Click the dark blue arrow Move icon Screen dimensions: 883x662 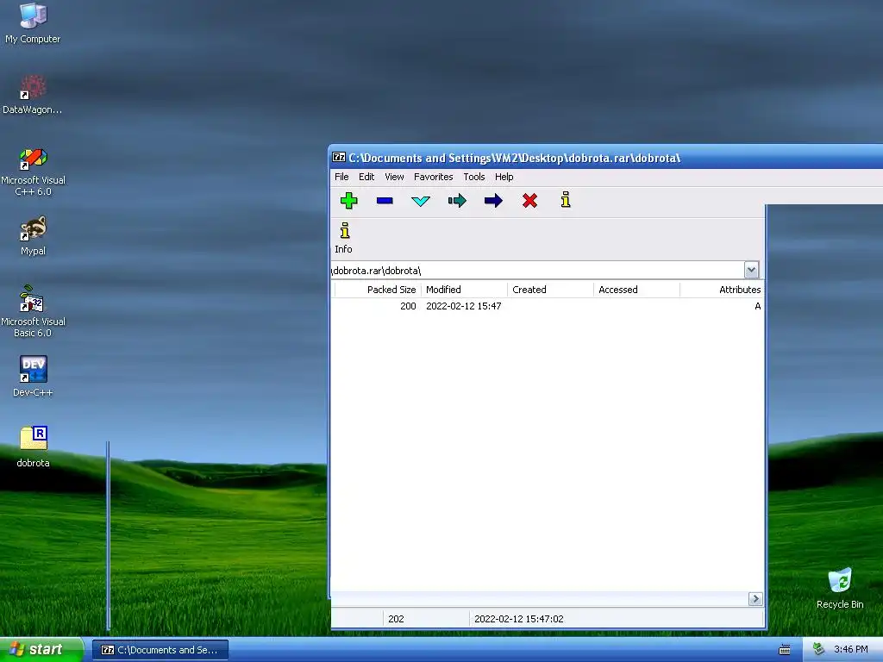click(493, 200)
